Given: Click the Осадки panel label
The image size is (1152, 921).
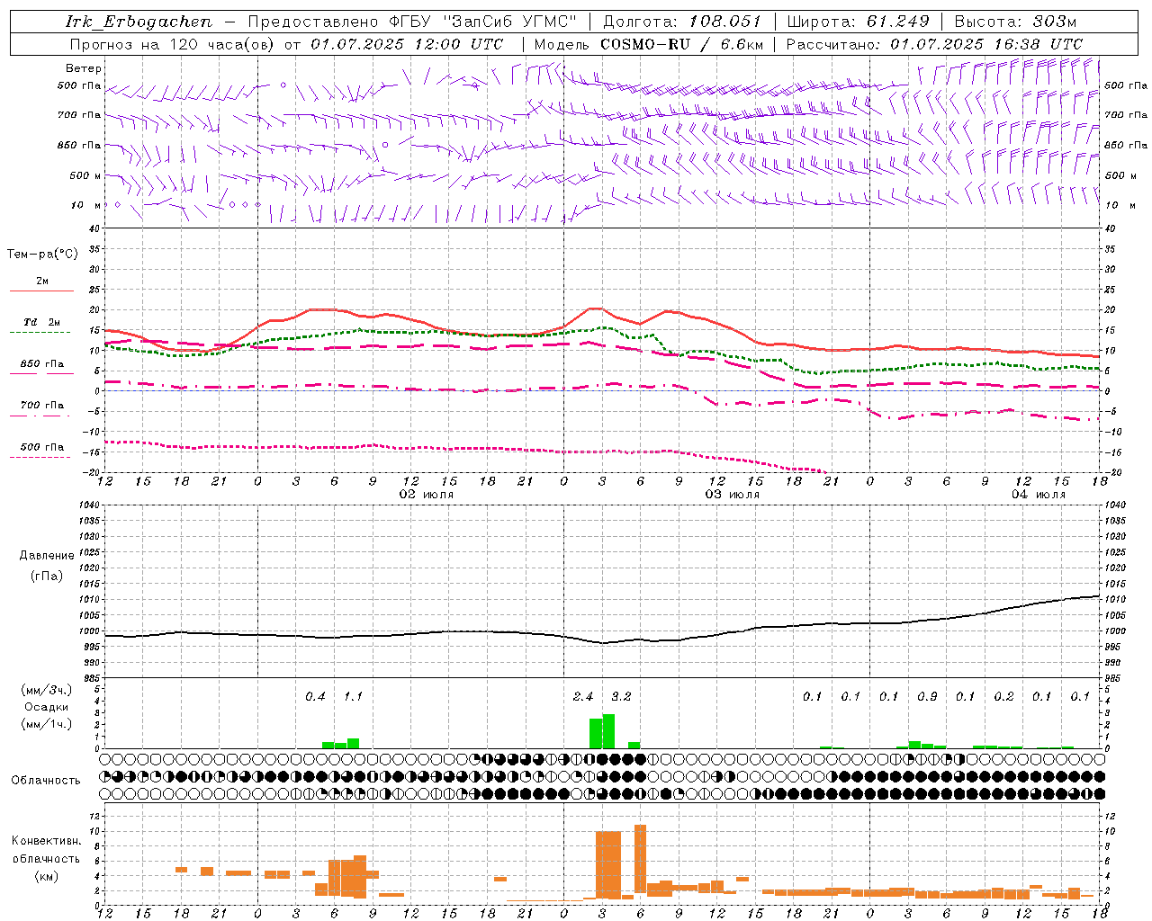Looking at the screenshot, I should [46, 707].
